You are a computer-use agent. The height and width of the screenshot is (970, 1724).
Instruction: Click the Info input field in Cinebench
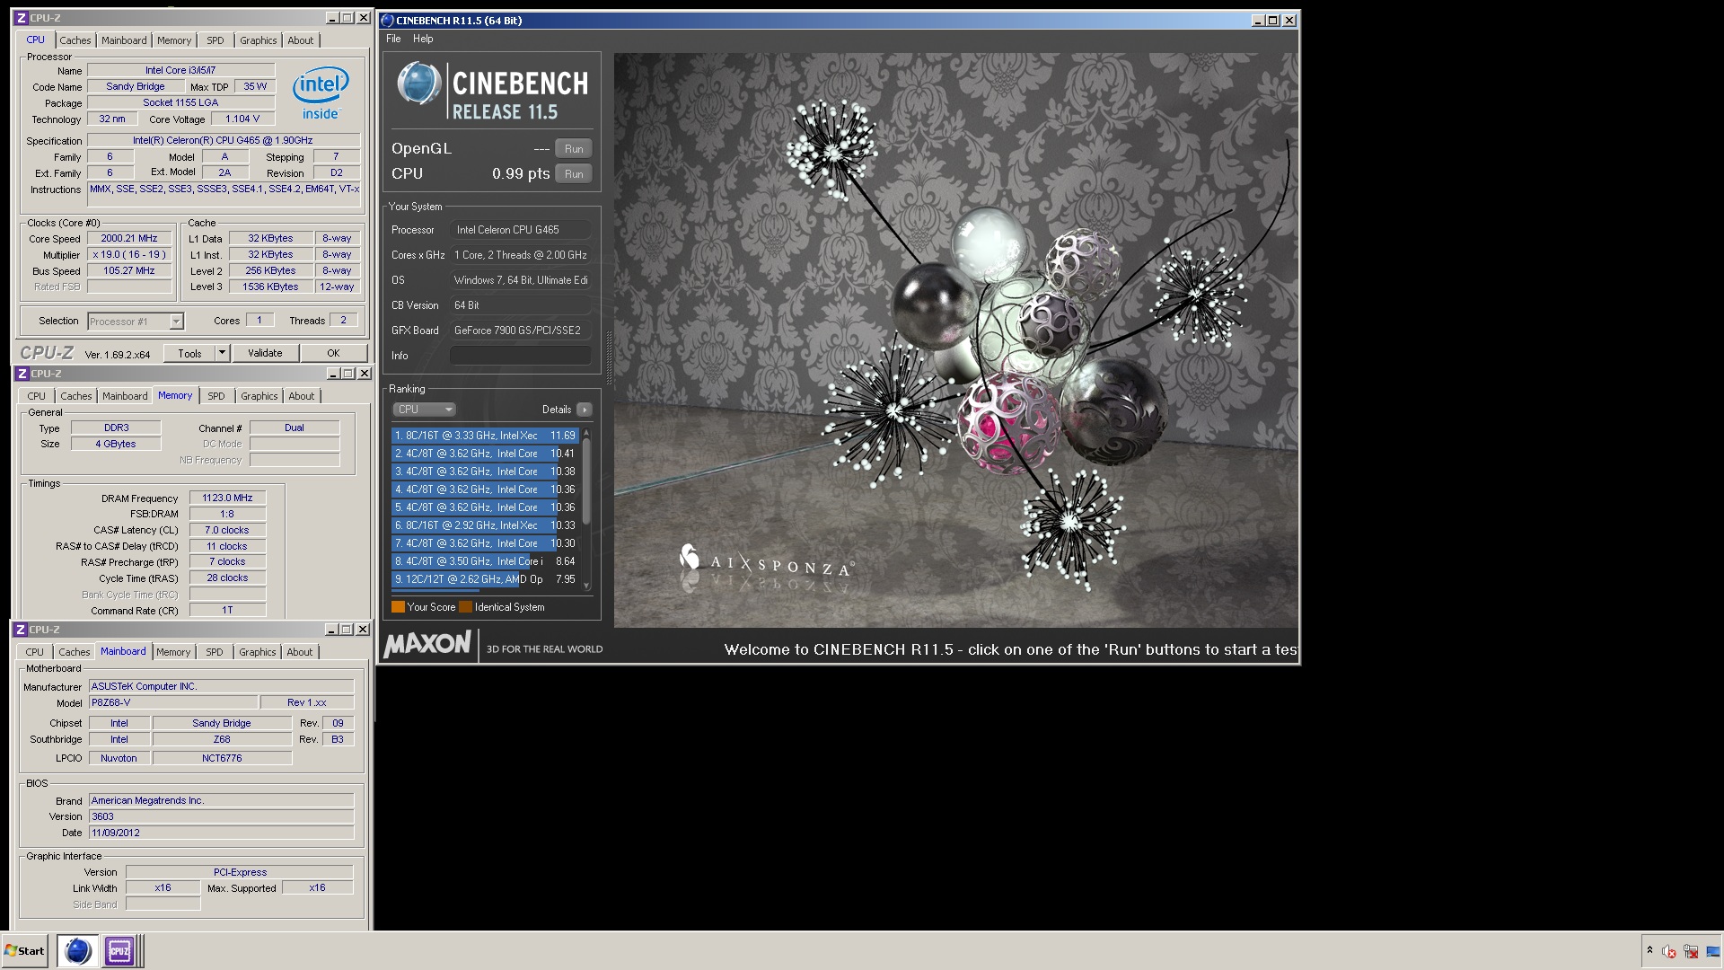[520, 356]
